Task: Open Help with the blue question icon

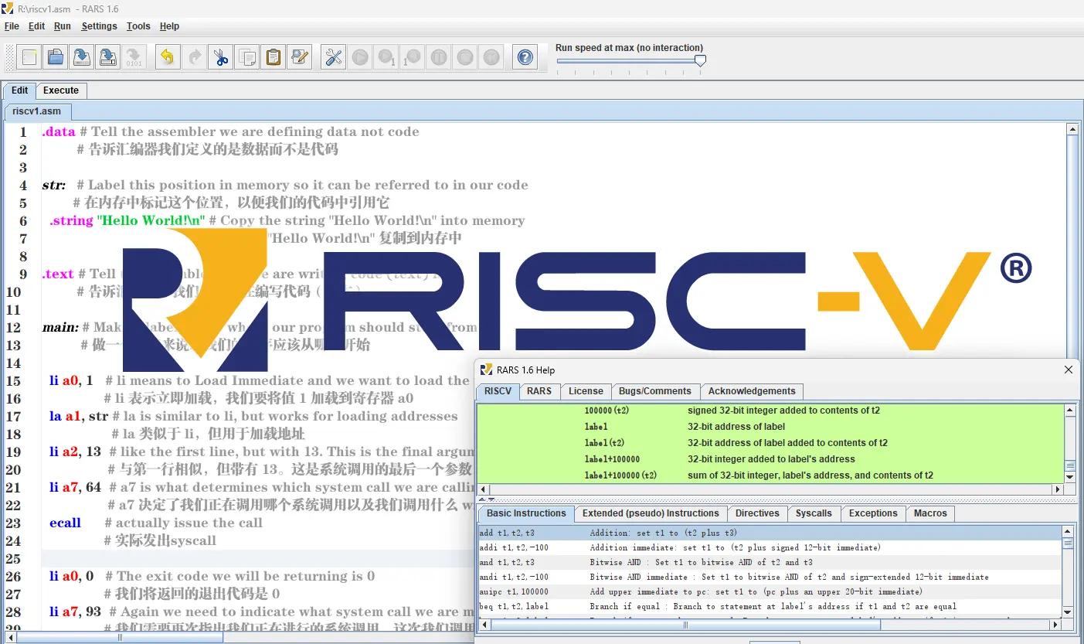Action: coord(525,57)
